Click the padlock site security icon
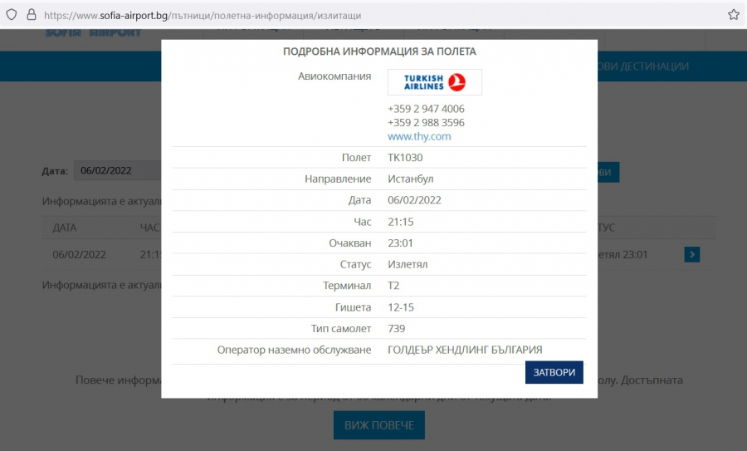 (32, 15)
